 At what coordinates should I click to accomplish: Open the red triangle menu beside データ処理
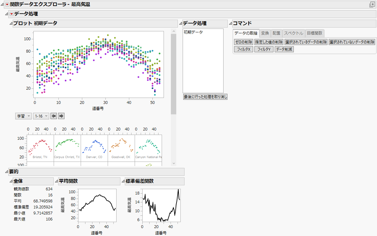coord(11,14)
